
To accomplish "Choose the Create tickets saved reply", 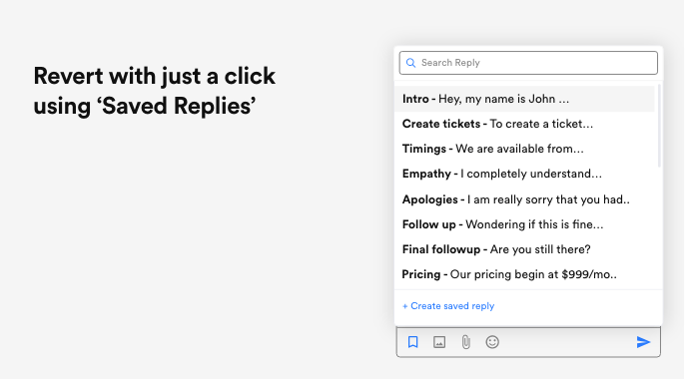I will coord(525,124).
